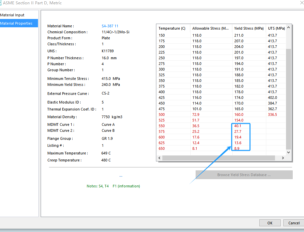
Task: Click the Cancel button
Action: tap(294, 223)
